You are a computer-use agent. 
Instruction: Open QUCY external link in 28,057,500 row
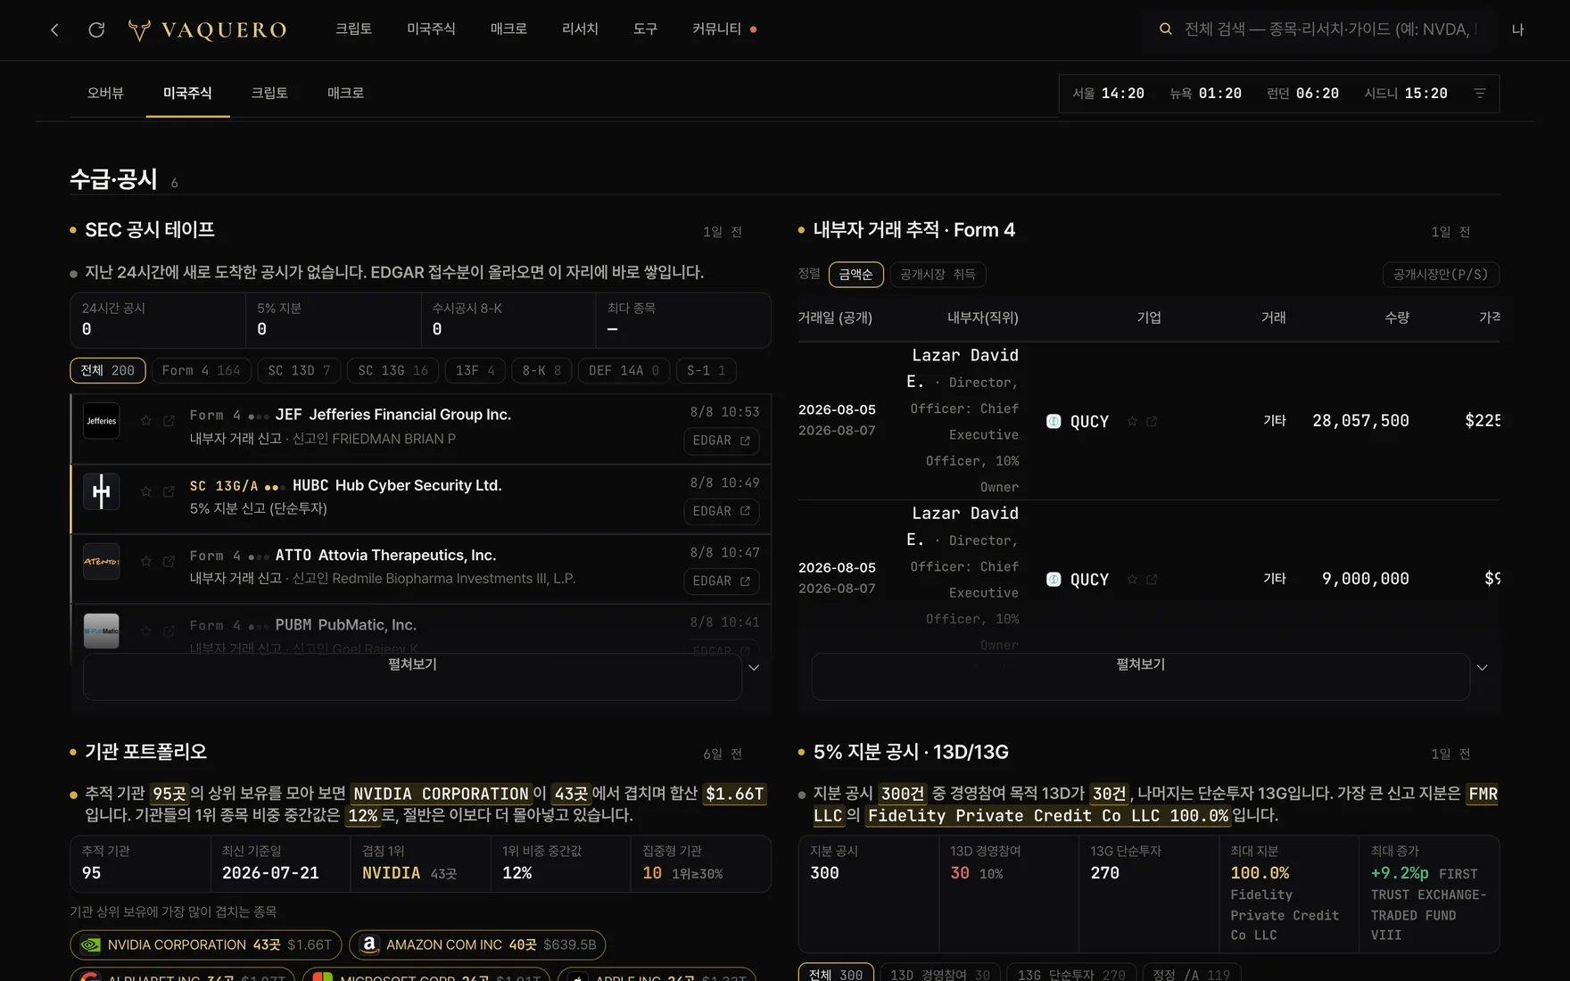(x=1152, y=422)
